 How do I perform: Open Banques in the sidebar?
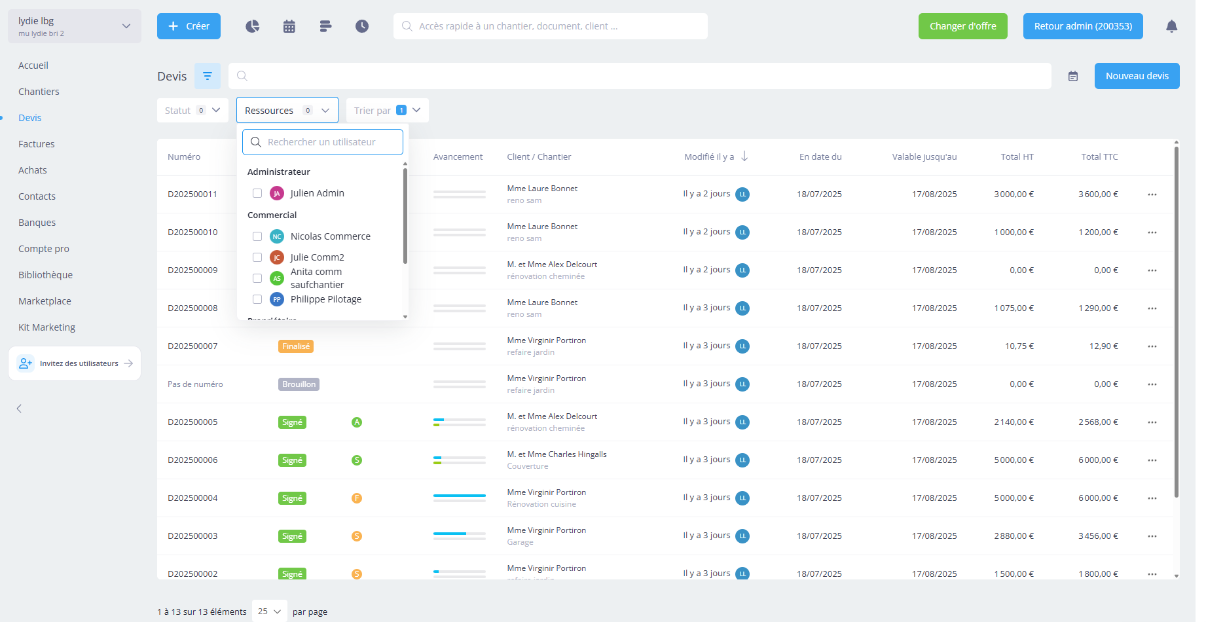37,223
